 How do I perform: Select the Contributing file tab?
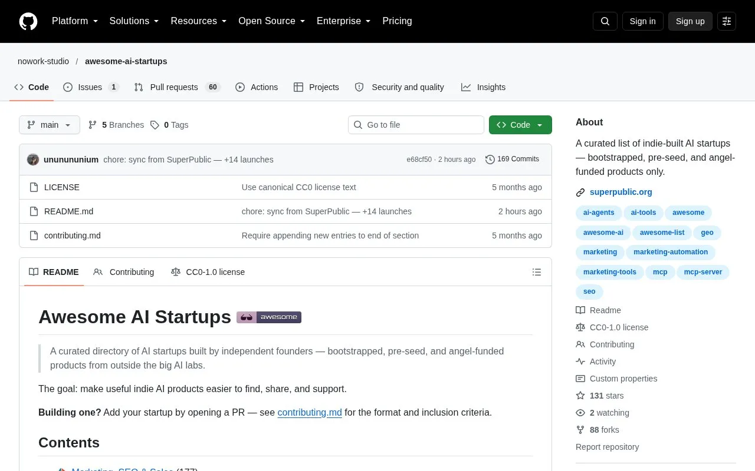pos(124,272)
